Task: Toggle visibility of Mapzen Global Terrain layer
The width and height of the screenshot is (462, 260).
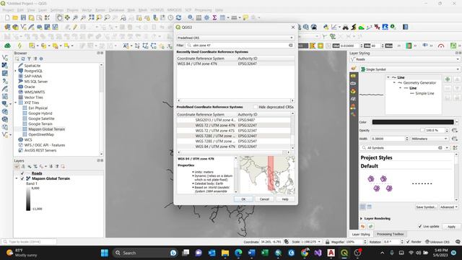Action: click(22, 178)
